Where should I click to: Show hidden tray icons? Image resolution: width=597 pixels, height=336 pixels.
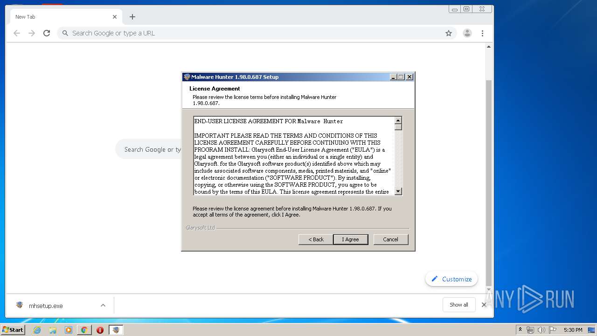tap(521, 330)
